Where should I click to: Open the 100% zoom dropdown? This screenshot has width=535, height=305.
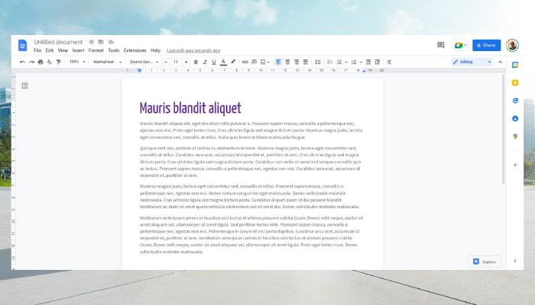pyautogui.click(x=77, y=62)
